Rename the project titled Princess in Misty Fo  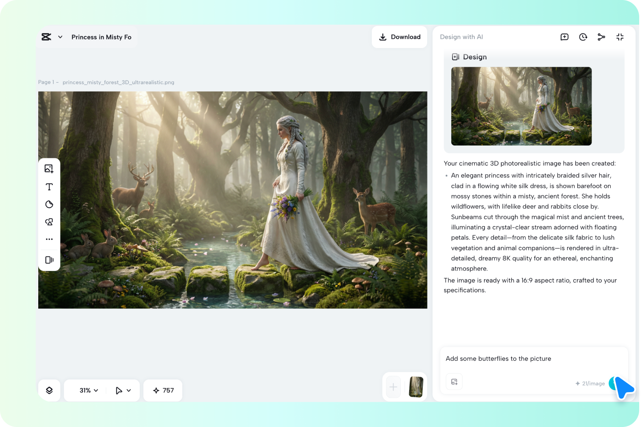point(102,37)
